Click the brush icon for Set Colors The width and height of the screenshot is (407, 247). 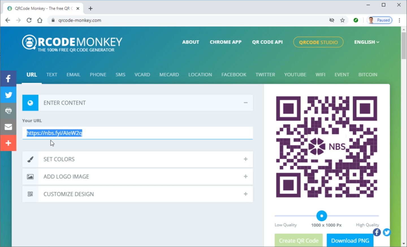[x=30, y=159]
